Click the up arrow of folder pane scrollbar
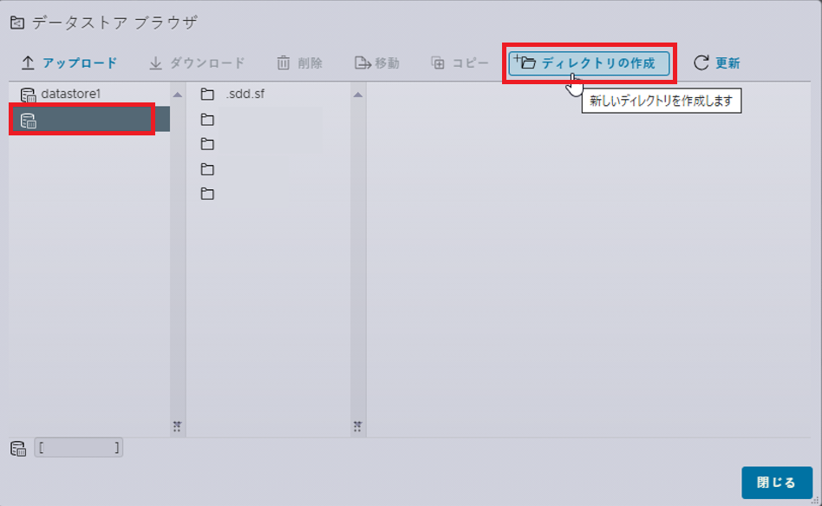This screenshot has width=822, height=506. [358, 95]
